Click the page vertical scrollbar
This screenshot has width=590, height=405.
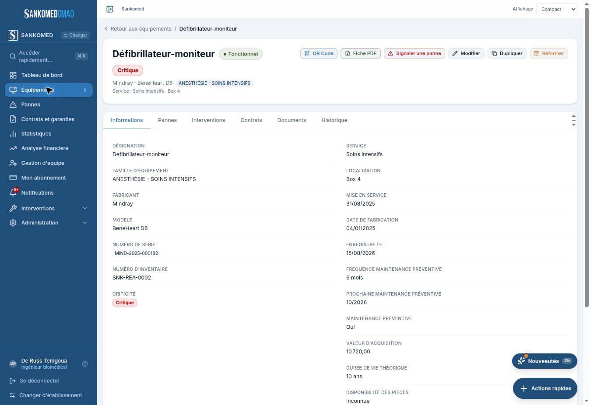click(587, 157)
